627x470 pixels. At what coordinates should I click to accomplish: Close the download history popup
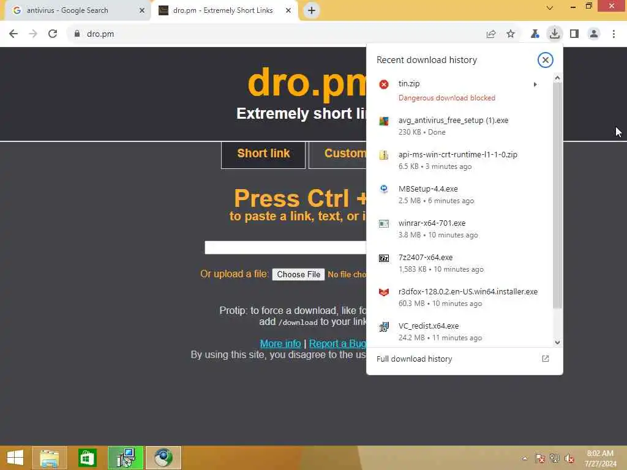pos(545,60)
